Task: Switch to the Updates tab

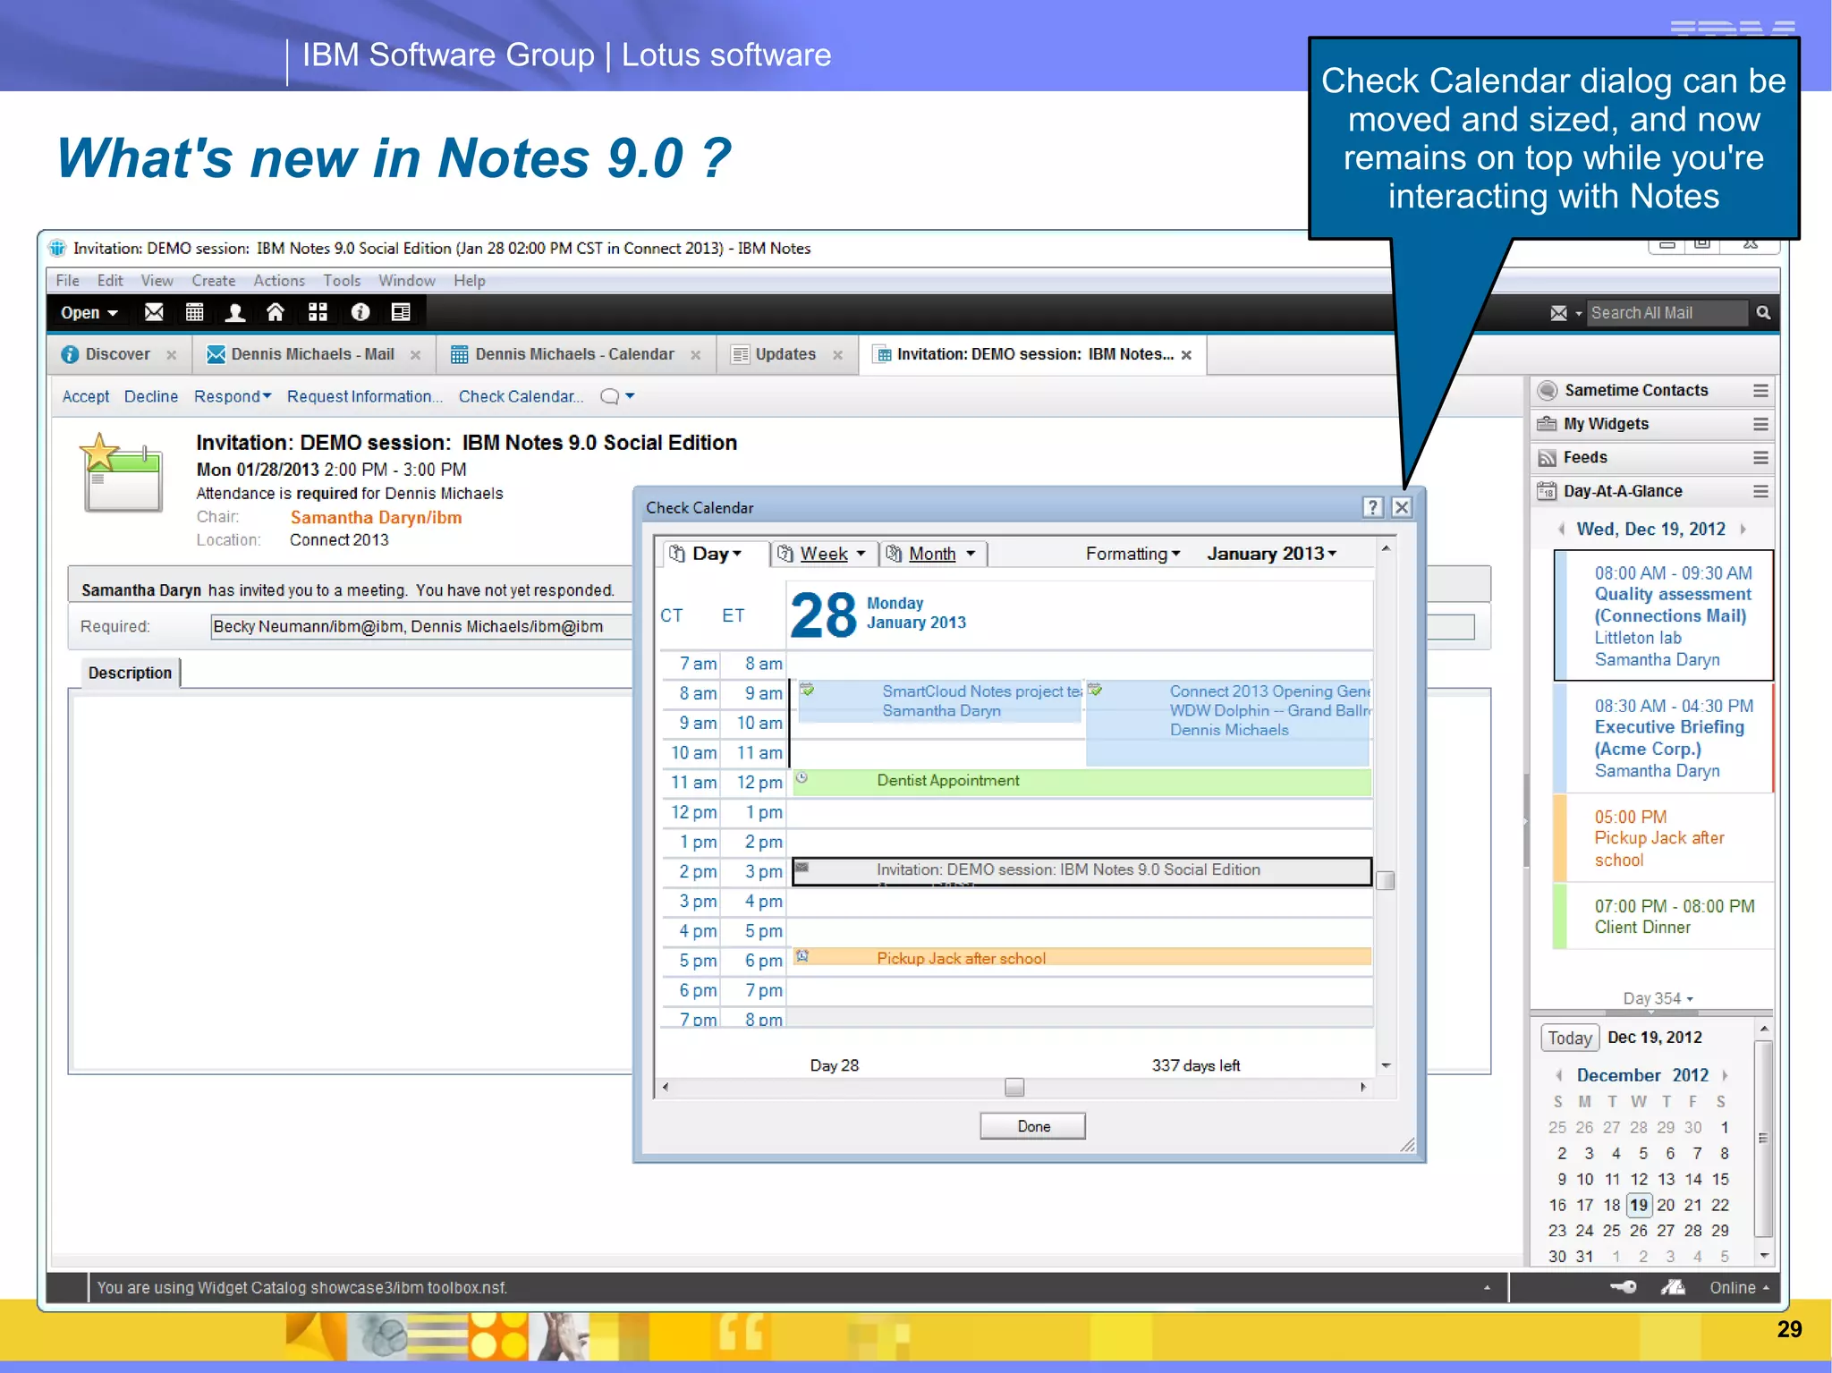Action: (x=785, y=354)
